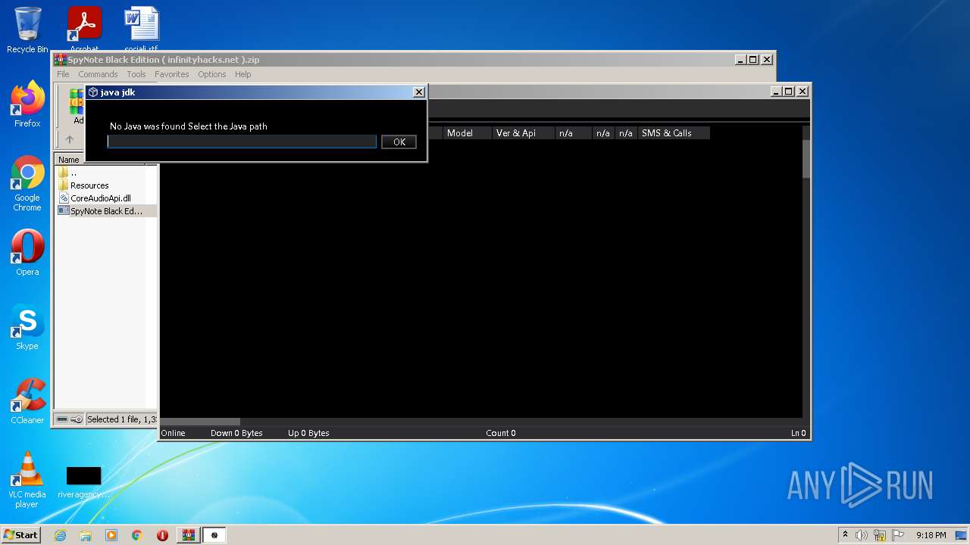Open the riveragency desktop file

[83, 482]
